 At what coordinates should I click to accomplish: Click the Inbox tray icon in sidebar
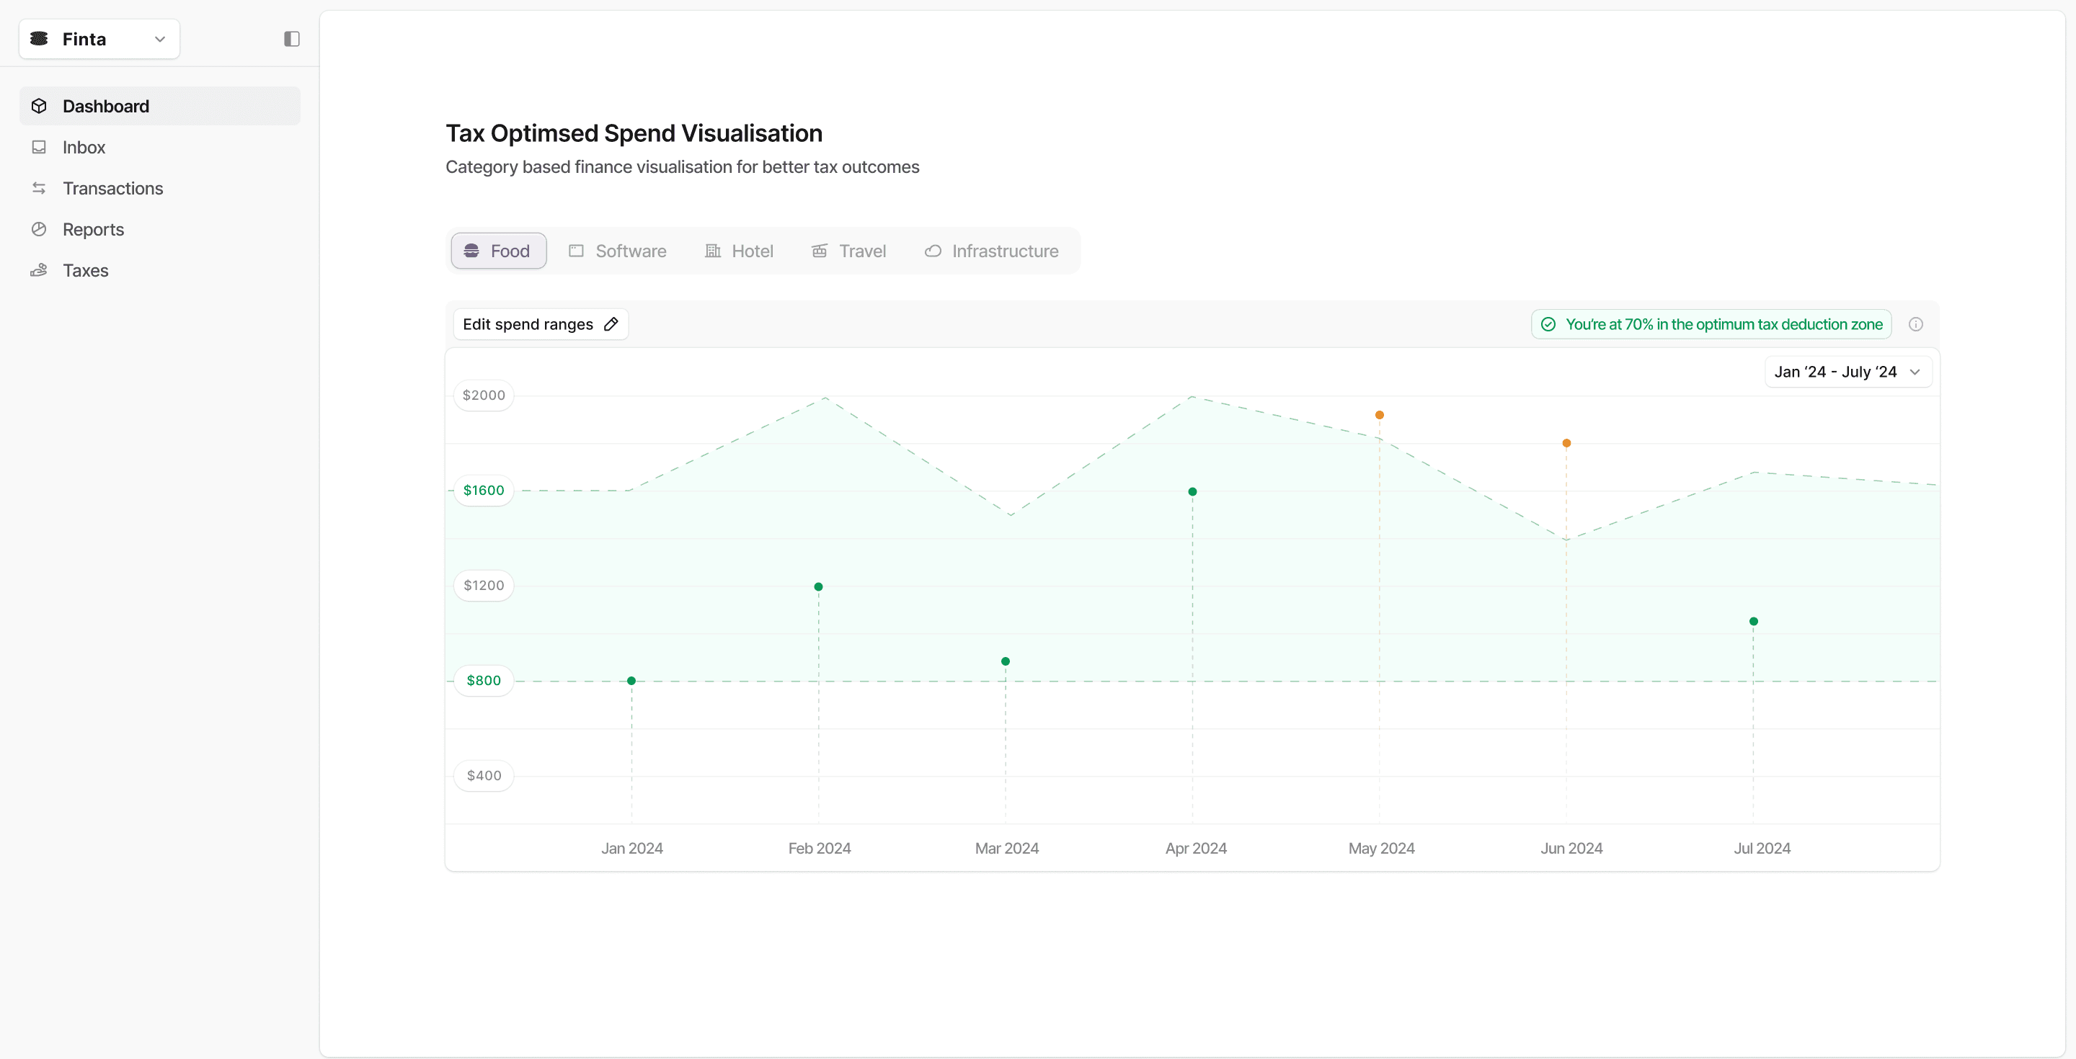point(39,148)
